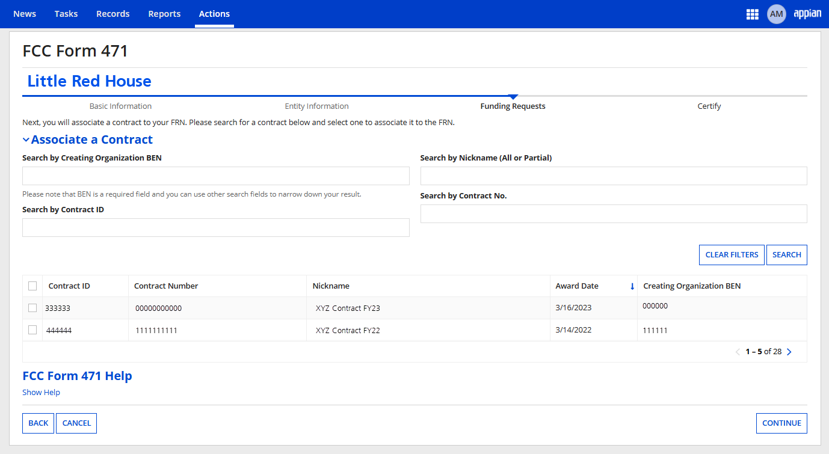829x454 pixels.
Task: Click the AM user avatar
Action: click(x=776, y=14)
